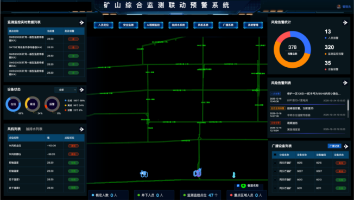Click the thermometer sensor icon on map
The height and width of the screenshot is (200, 354).
234,175
